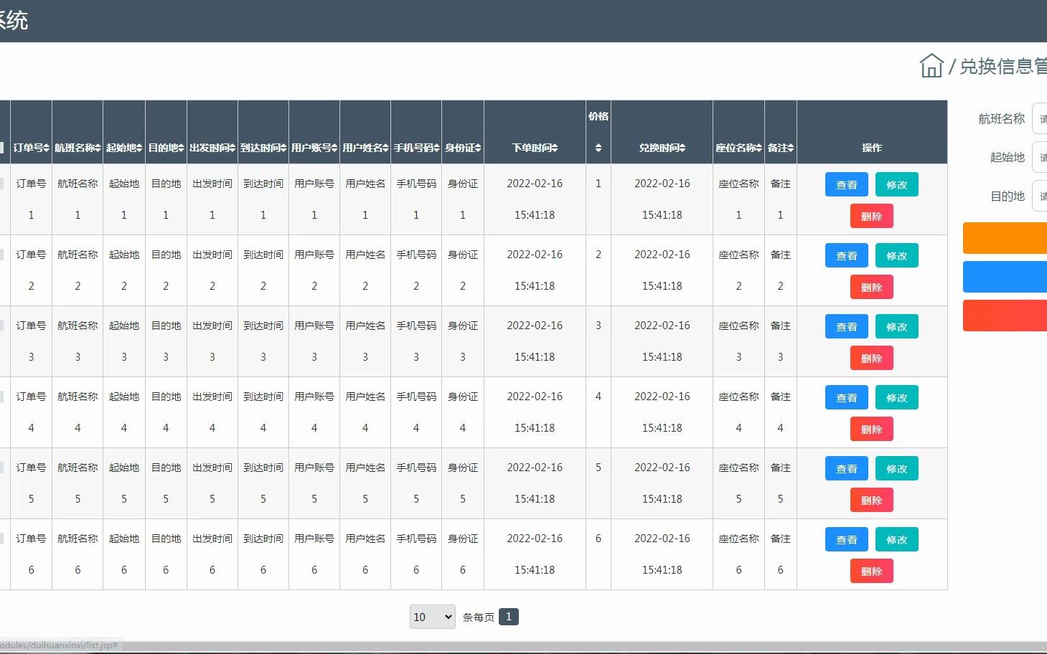Sort by 出发时间 column header
Screen dimensions: 1047x654
212,148
